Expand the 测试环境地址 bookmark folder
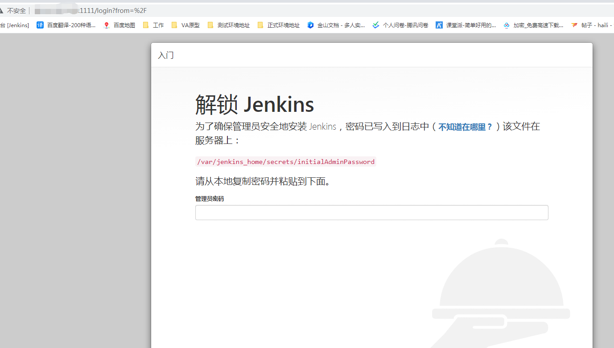This screenshot has width=614, height=348. tap(228, 25)
